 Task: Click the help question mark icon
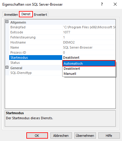(x=102, y=4)
